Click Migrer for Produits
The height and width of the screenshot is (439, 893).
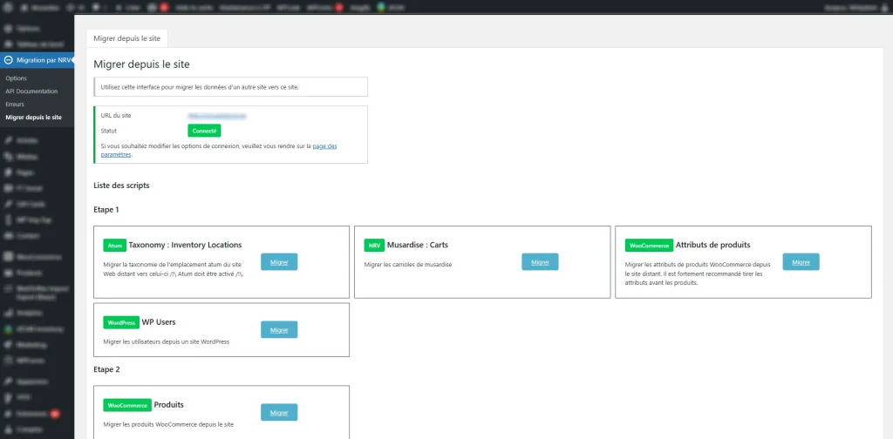click(279, 412)
